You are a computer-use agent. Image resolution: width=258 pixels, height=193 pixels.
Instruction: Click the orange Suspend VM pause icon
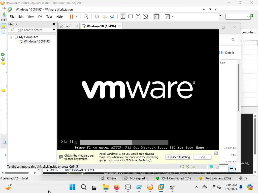click(x=71, y=17)
